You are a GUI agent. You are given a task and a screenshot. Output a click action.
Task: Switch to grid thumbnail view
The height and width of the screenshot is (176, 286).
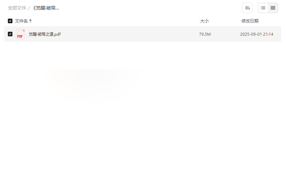pos(273,8)
